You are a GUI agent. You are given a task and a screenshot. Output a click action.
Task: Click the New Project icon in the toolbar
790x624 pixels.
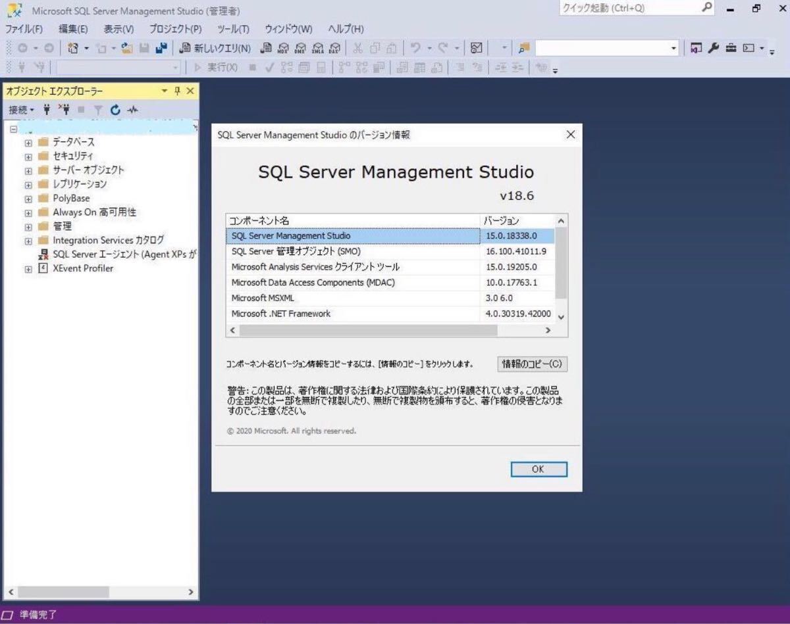click(74, 48)
